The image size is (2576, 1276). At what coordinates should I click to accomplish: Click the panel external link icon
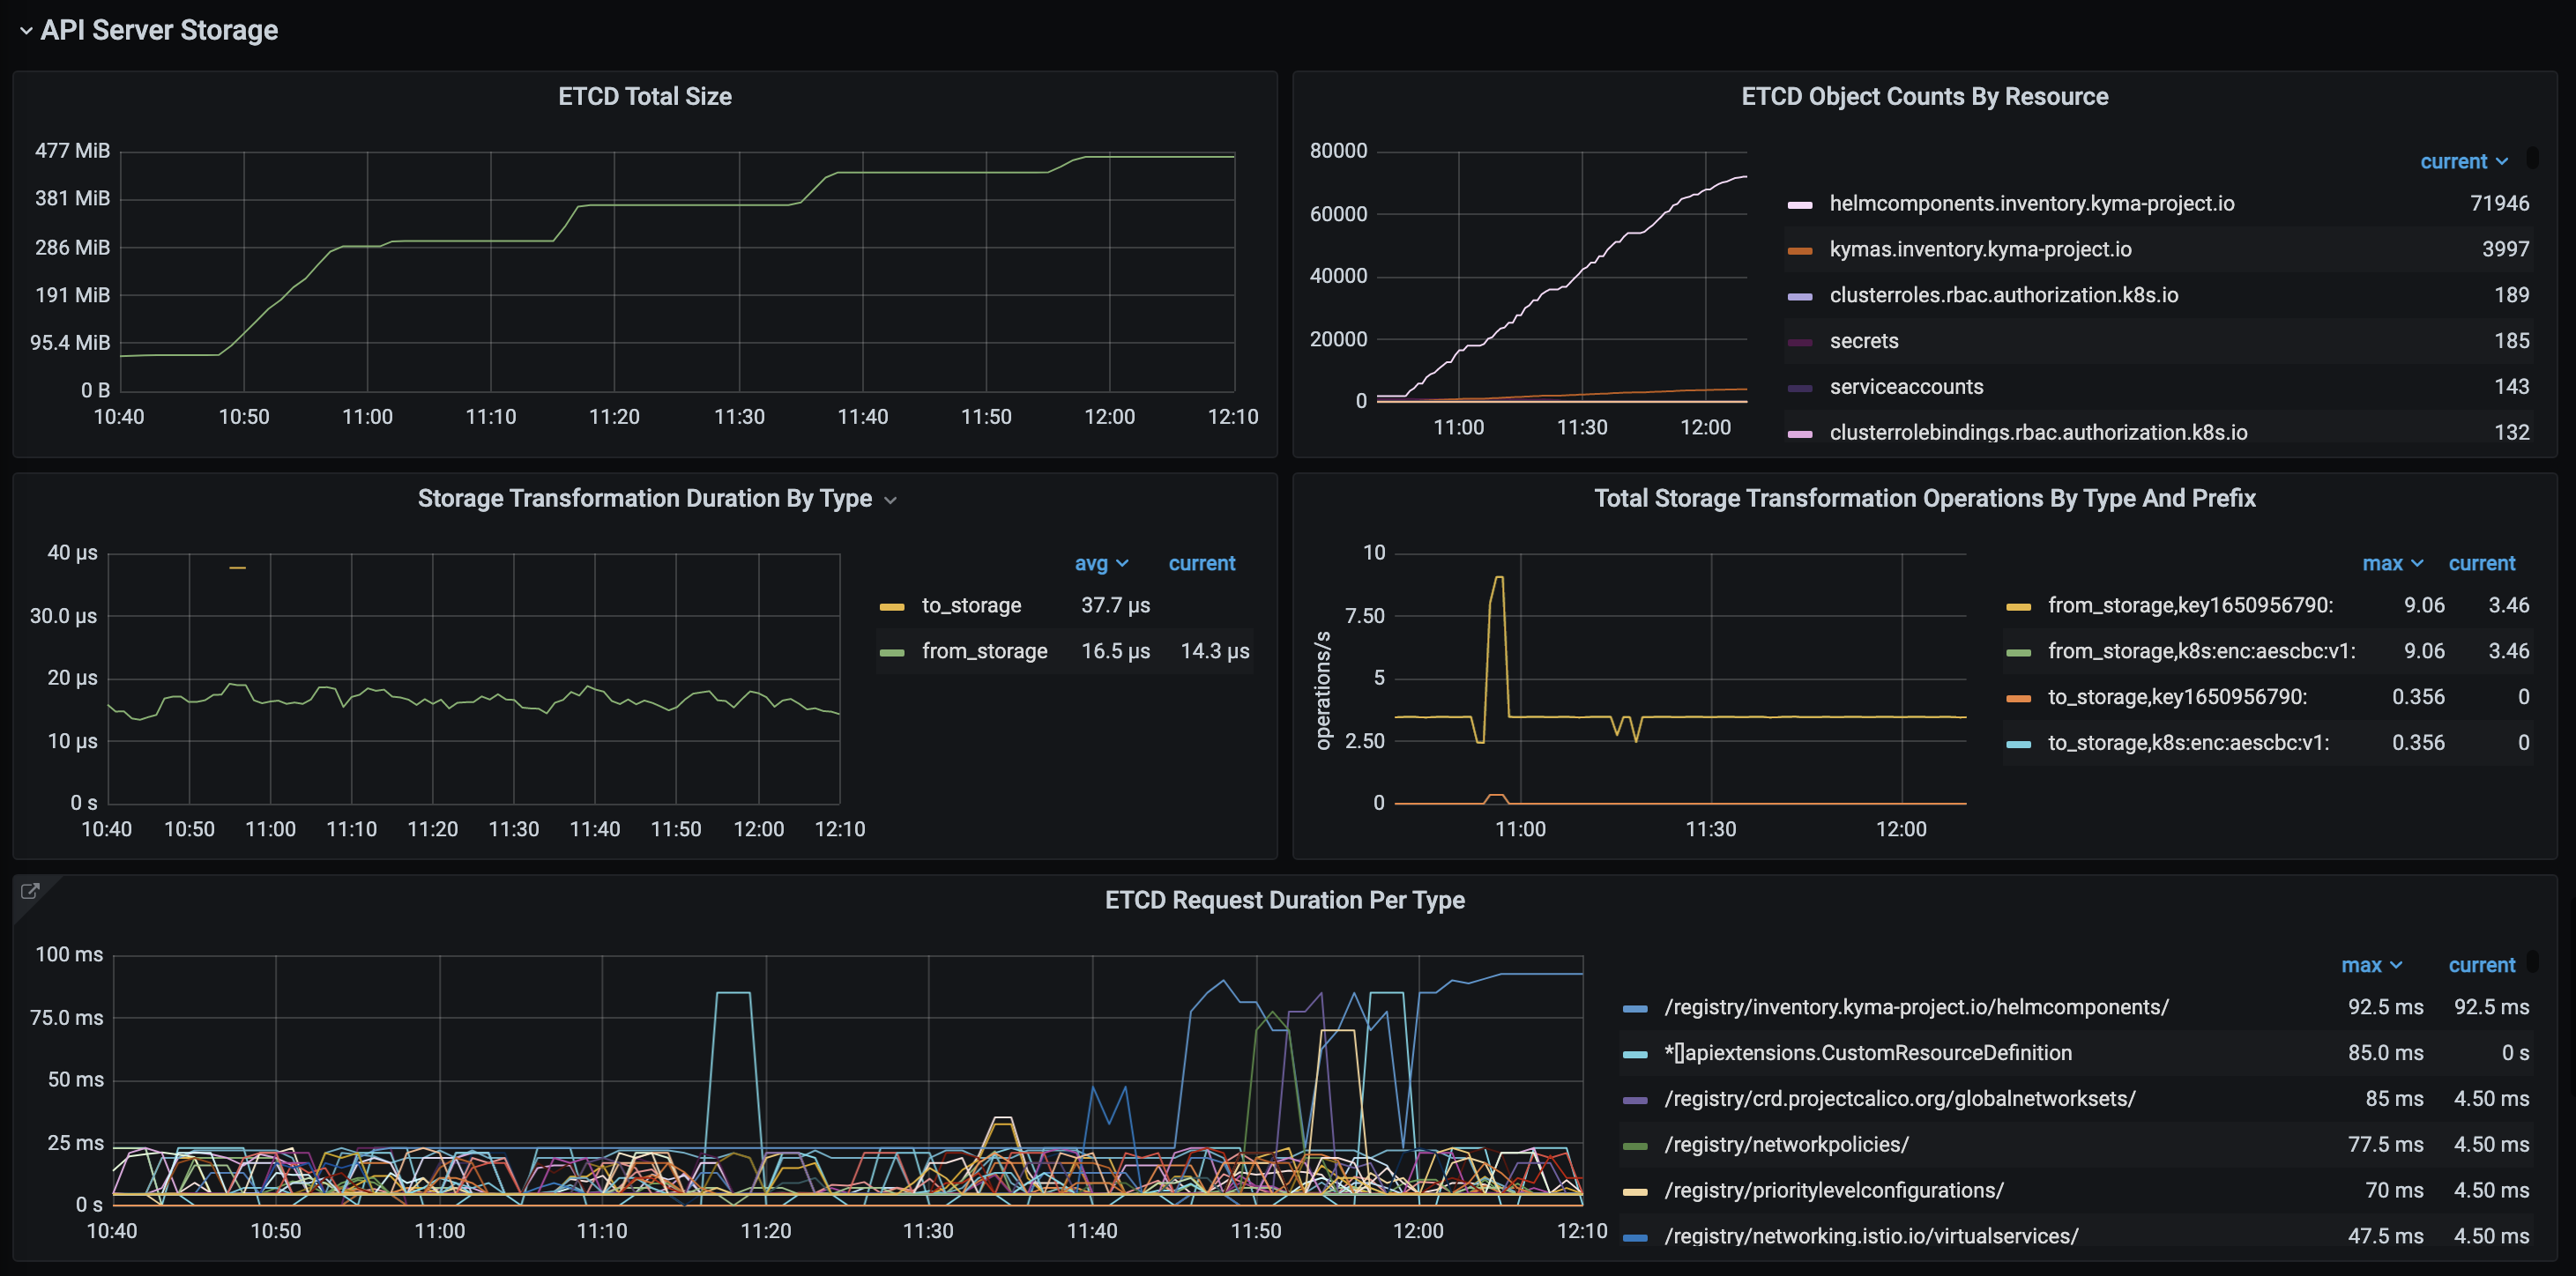(x=30, y=890)
